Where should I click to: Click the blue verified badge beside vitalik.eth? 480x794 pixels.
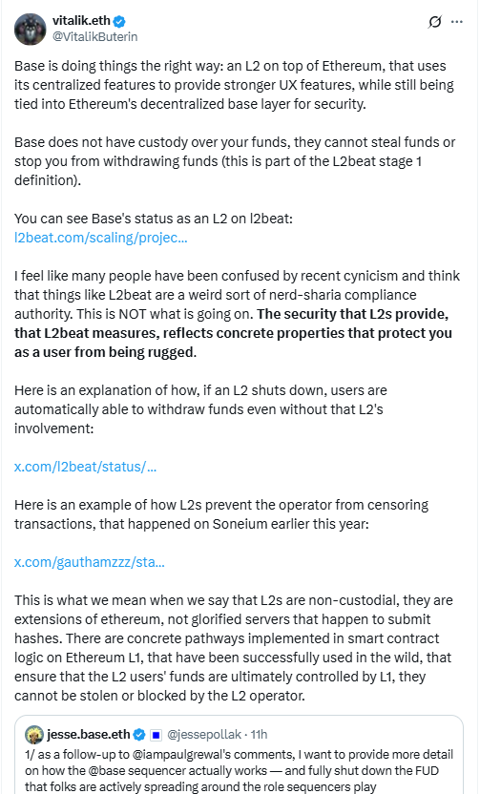tap(120, 21)
